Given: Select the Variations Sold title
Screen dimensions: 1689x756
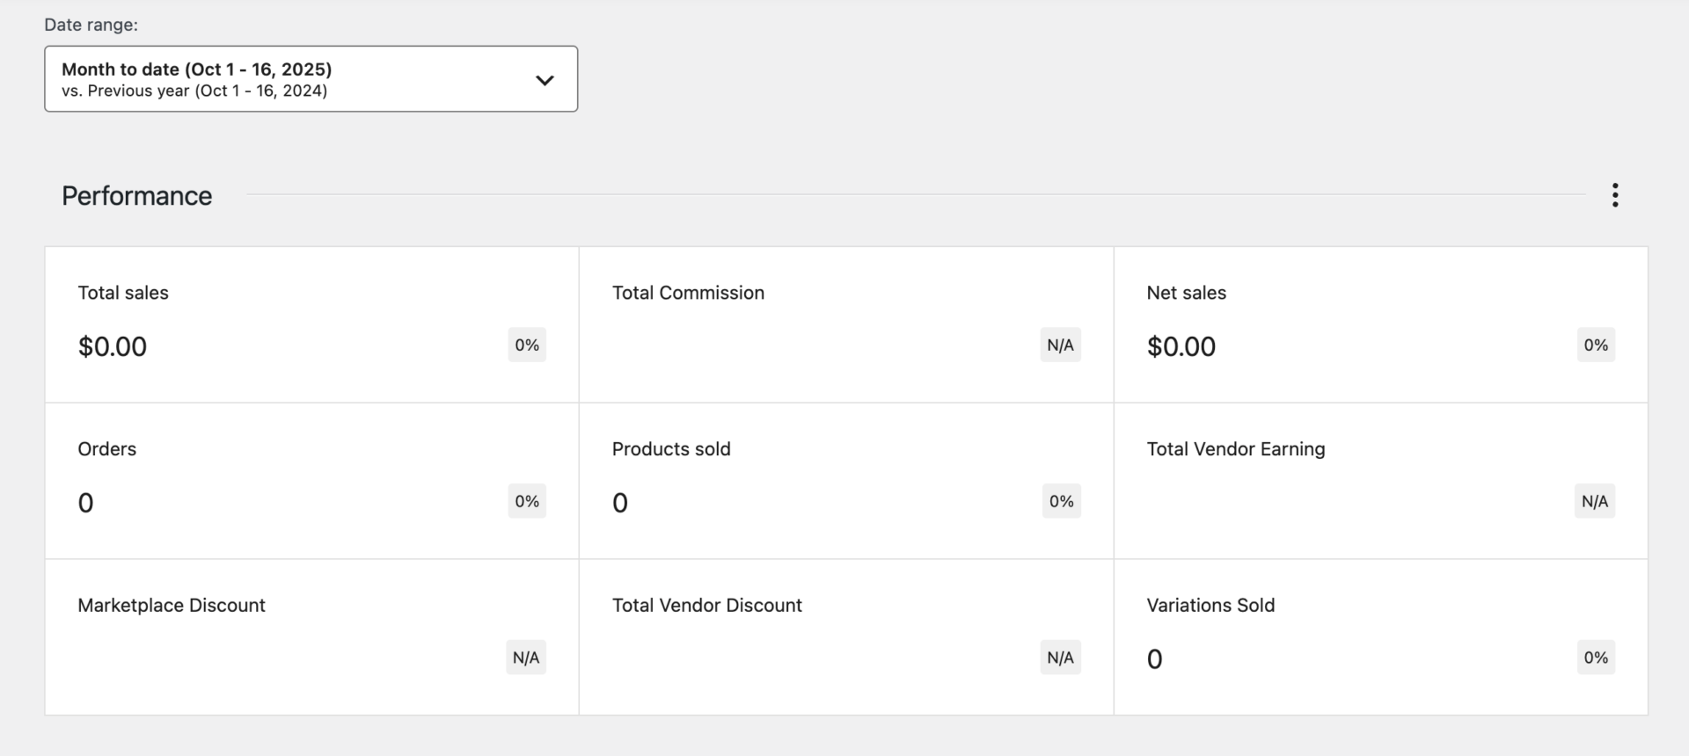Looking at the screenshot, I should (x=1210, y=606).
